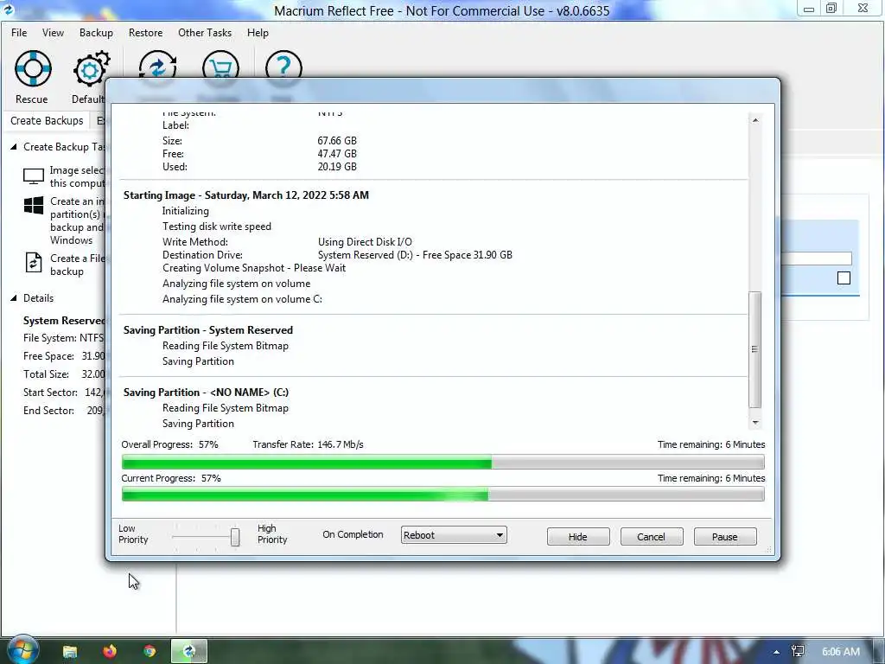885x664 pixels.
Task: Open the Backup menu
Action: coord(96,33)
